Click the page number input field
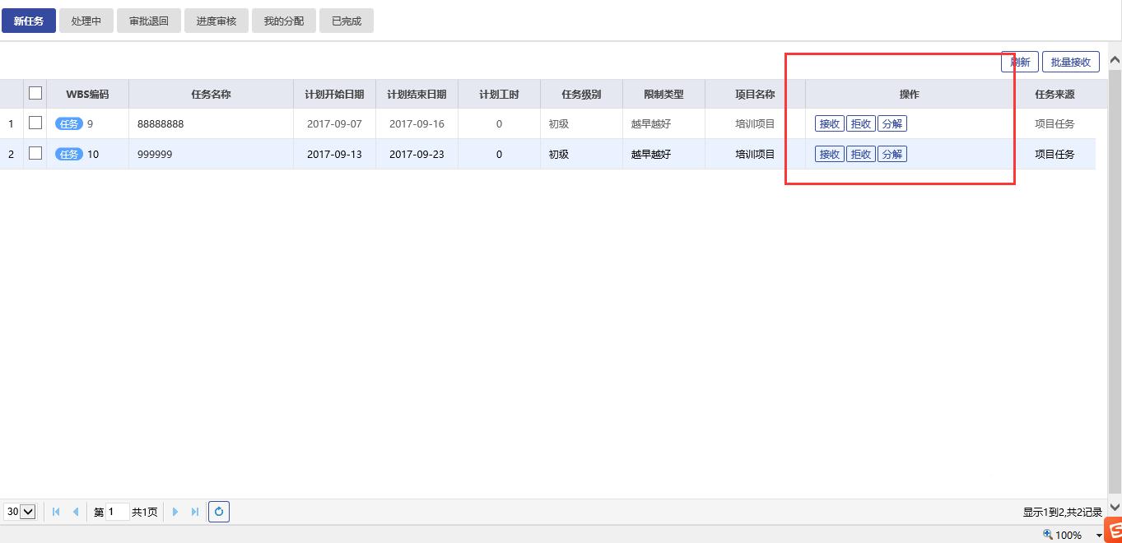The width and height of the screenshot is (1122, 543). [x=118, y=512]
